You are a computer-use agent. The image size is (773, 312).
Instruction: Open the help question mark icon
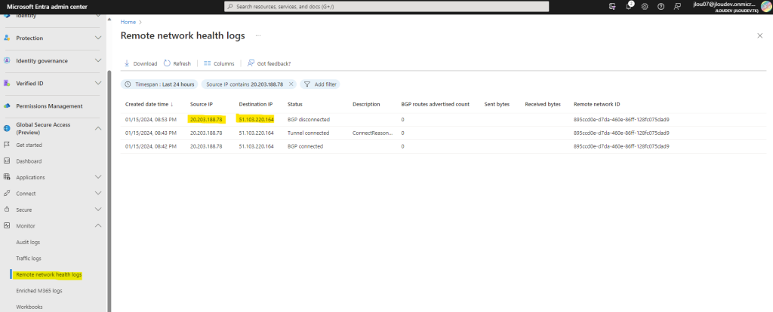661,6
